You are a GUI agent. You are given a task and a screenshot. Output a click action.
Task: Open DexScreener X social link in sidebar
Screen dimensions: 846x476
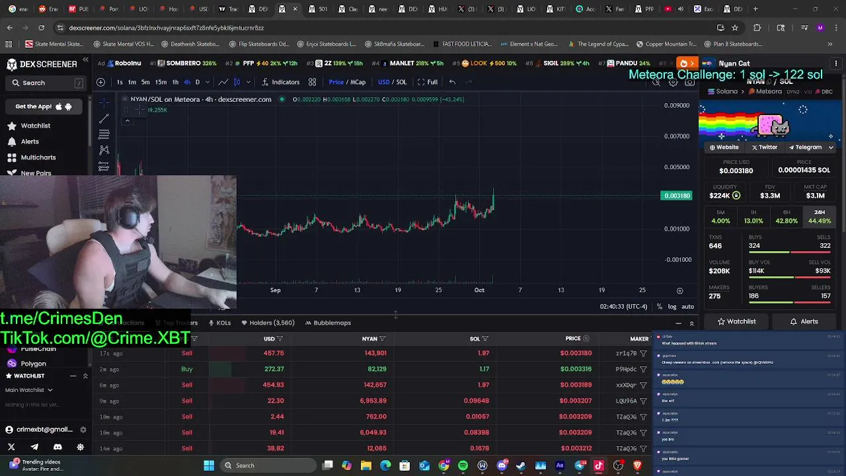[11, 448]
